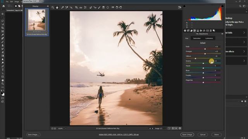Click the Default link in HSL panel
The width and height of the screenshot is (248, 139).
pyautogui.click(x=203, y=43)
